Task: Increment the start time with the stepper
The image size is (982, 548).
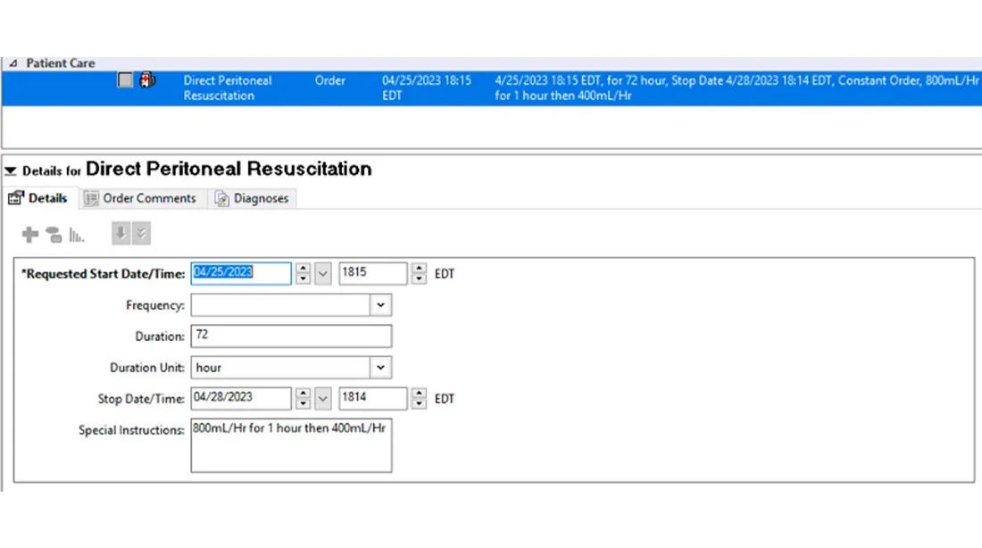Action: (418, 269)
